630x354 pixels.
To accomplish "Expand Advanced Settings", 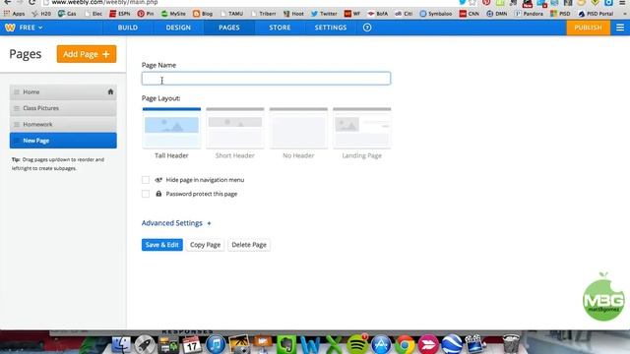I will pos(176,223).
